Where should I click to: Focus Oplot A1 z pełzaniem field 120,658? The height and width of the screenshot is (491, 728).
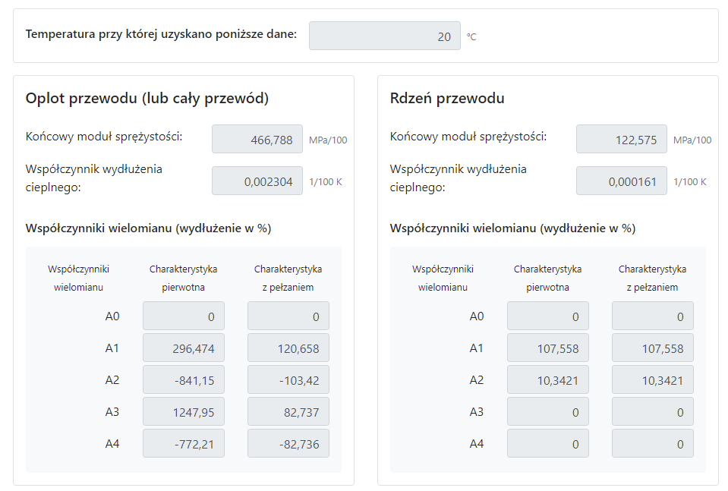[288, 348]
